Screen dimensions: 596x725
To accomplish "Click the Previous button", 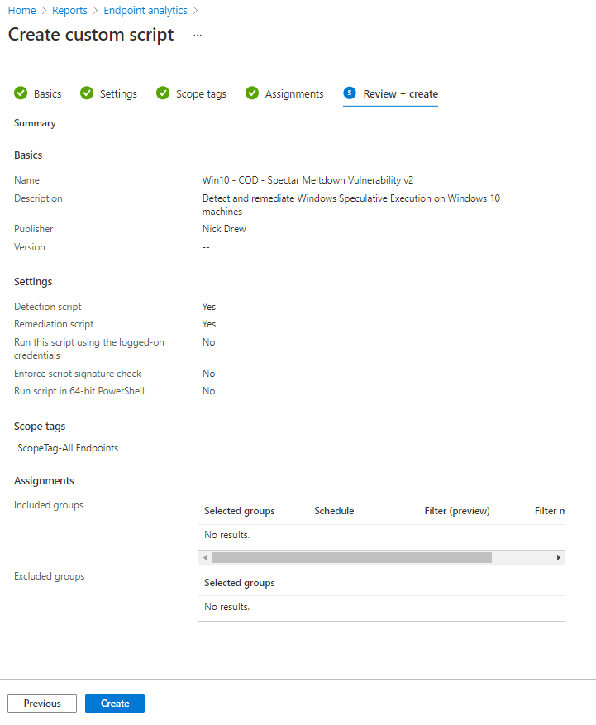I will click(42, 704).
